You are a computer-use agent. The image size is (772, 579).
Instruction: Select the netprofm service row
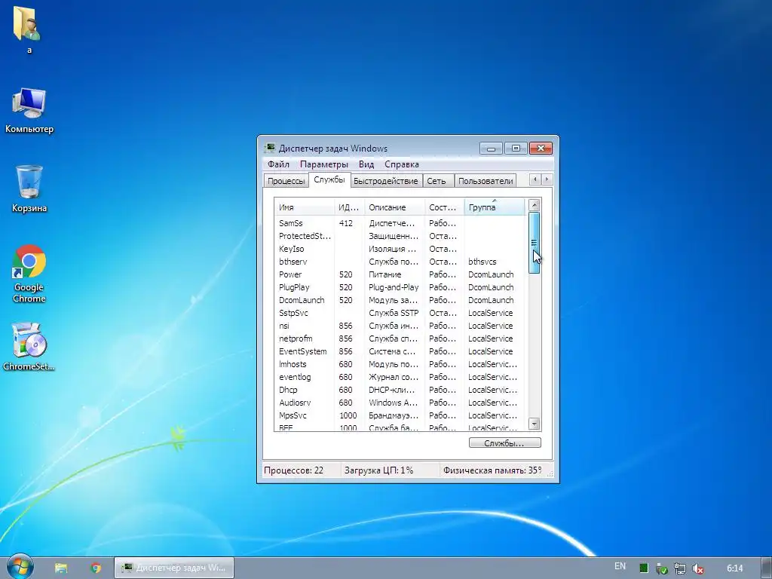[x=400, y=339]
